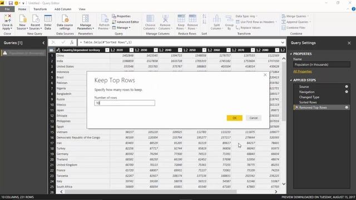
Task: Click the query Name field
Action: (x=322, y=64)
